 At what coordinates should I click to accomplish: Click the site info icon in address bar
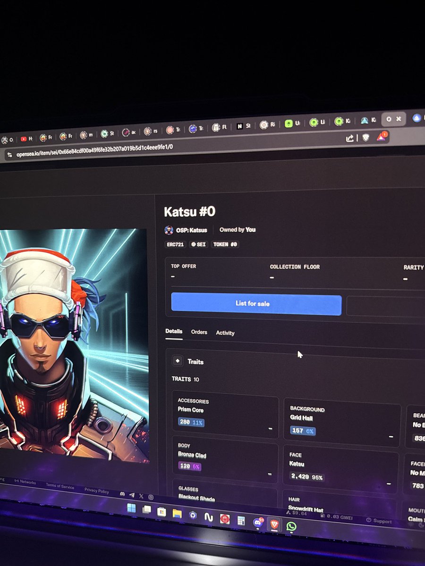pos(9,154)
